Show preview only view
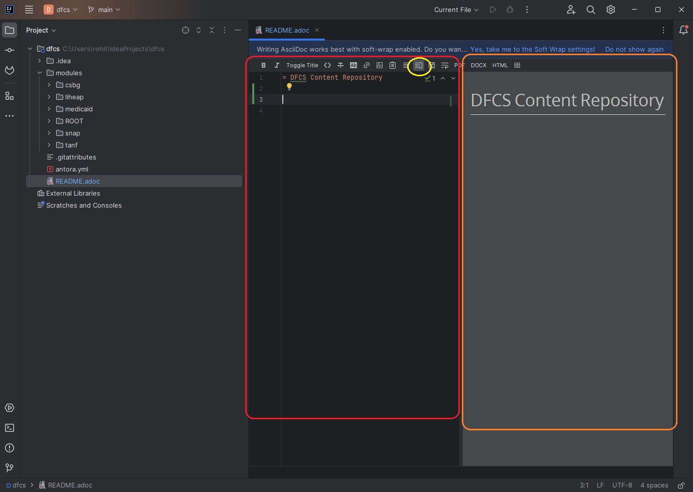The width and height of the screenshot is (693, 492). tap(432, 65)
